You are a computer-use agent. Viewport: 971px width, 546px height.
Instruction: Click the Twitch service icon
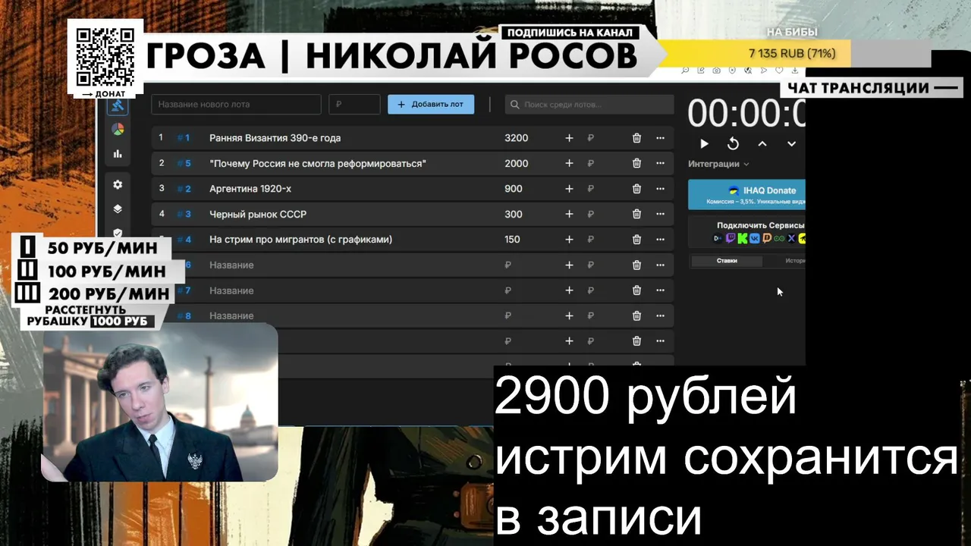731,238
